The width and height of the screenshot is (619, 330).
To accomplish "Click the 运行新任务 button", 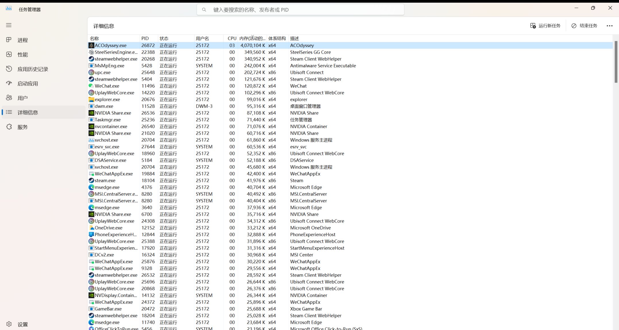I will click(545, 26).
